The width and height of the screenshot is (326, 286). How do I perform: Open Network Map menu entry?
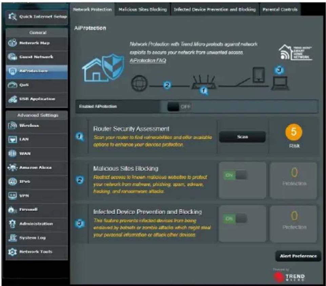(37, 43)
